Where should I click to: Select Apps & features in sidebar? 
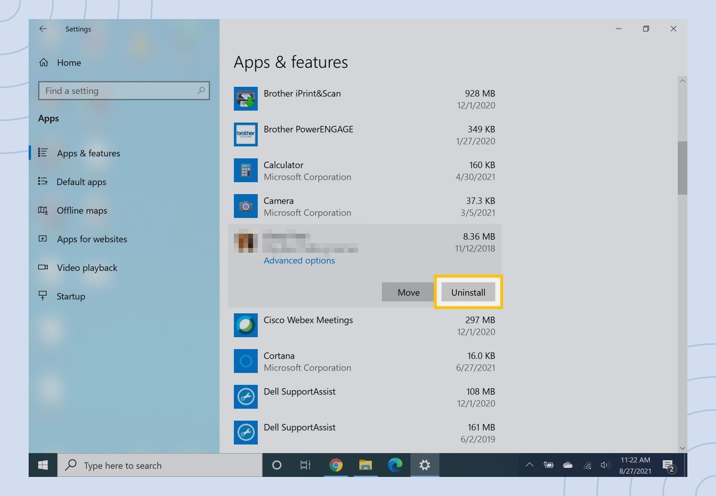pos(88,153)
